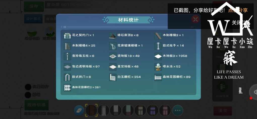Click the green 保存 save button
Image resolution: width=257 pixels, height=119 pixels.
(x=34, y=7)
